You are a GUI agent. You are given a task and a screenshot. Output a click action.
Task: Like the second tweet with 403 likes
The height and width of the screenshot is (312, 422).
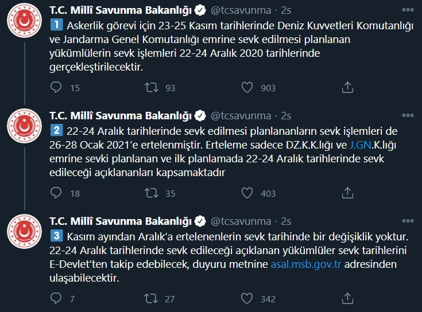coord(247,193)
